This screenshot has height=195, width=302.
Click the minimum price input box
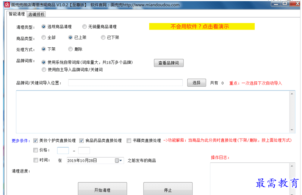coord(63,150)
